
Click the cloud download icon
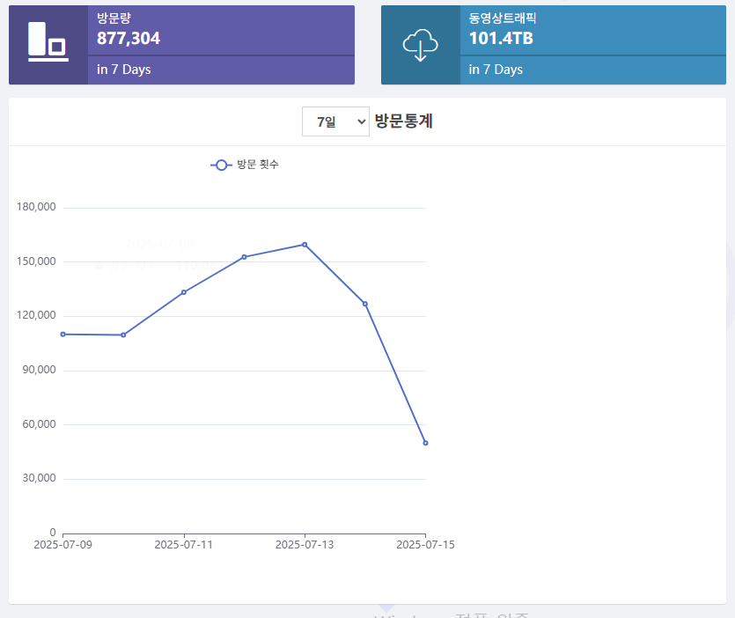420,45
